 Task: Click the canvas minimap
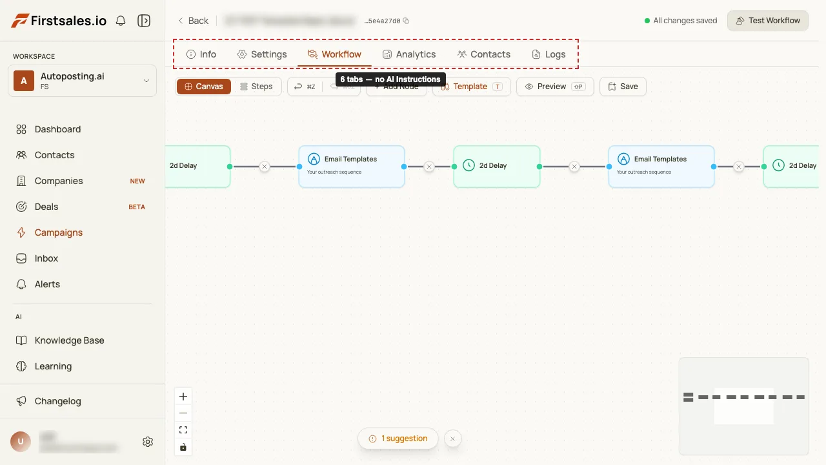[x=744, y=406]
